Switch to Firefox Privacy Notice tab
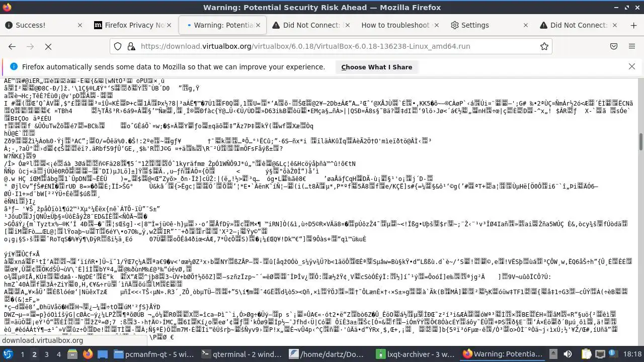 click(x=134, y=25)
